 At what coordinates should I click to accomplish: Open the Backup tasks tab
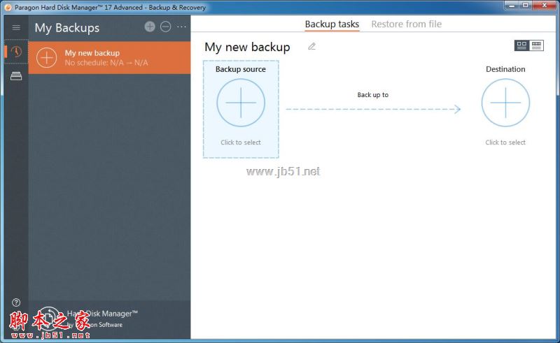pyautogui.click(x=332, y=24)
